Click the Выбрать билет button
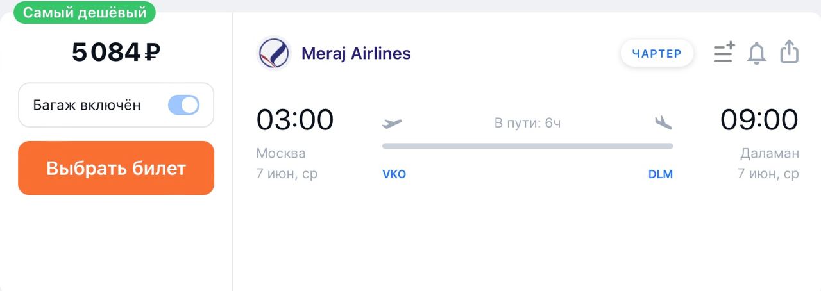The height and width of the screenshot is (291, 821). (x=116, y=168)
